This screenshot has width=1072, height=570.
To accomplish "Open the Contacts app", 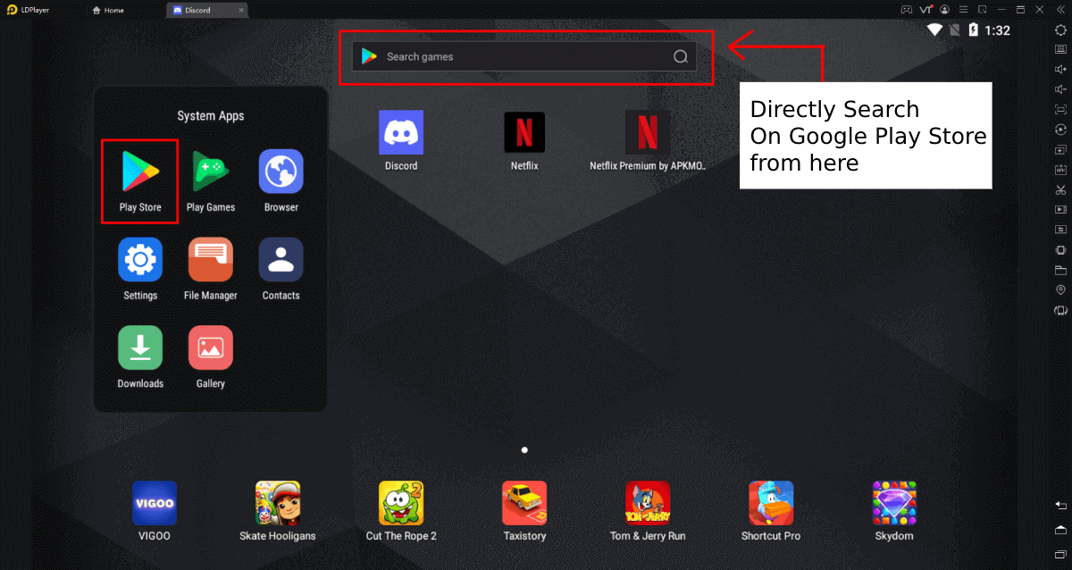I will 281,260.
